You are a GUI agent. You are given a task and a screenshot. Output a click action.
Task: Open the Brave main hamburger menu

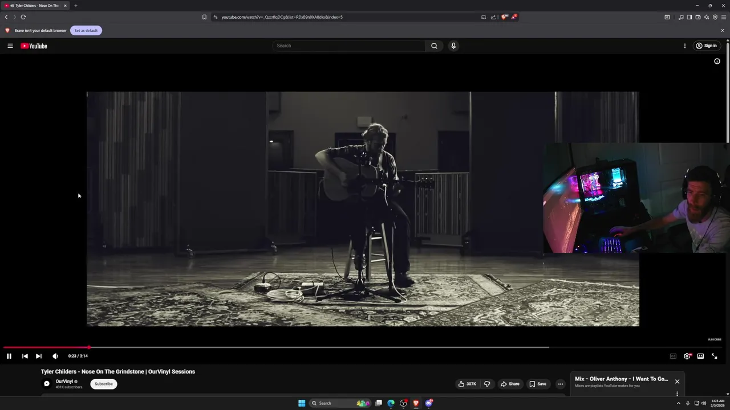[x=724, y=17]
